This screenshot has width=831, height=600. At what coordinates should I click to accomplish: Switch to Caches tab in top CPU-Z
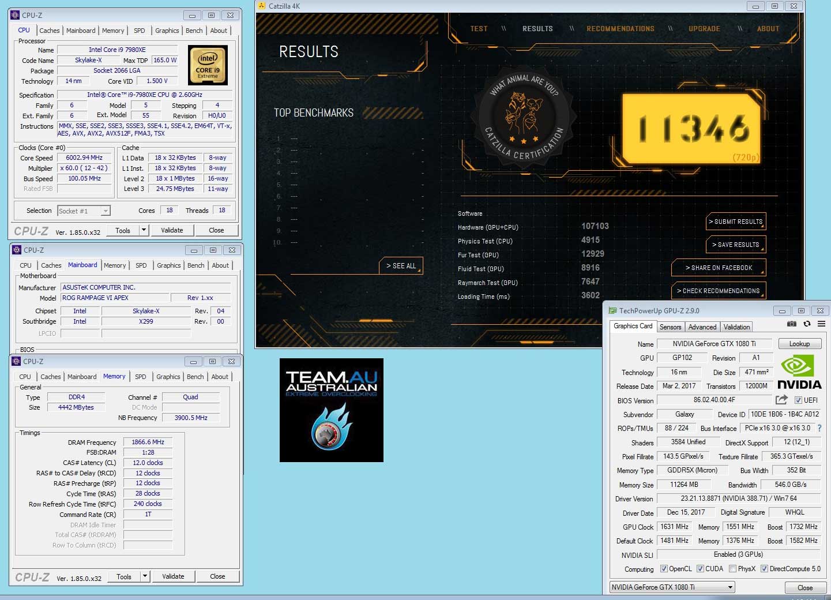tap(49, 31)
